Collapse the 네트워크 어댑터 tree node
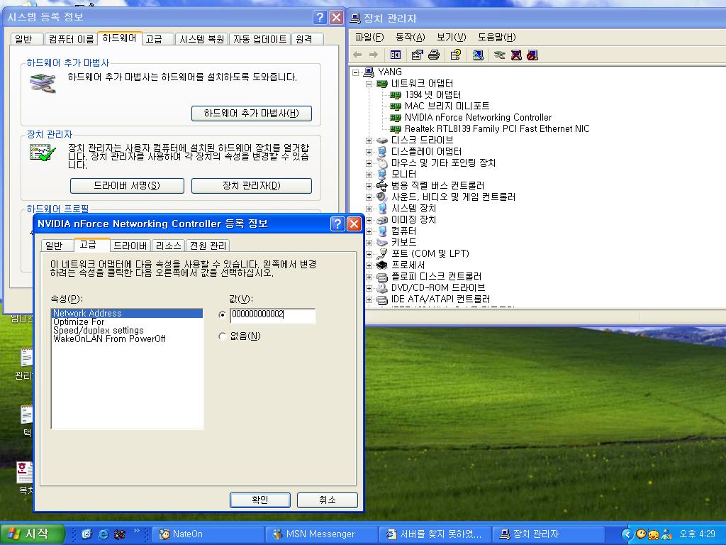The image size is (726, 545). tap(369, 84)
